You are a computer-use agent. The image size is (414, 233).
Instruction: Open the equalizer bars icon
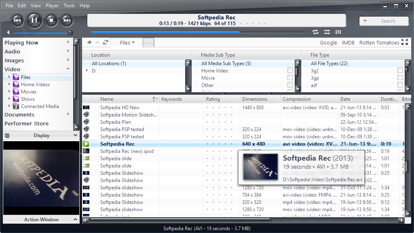tap(338, 32)
